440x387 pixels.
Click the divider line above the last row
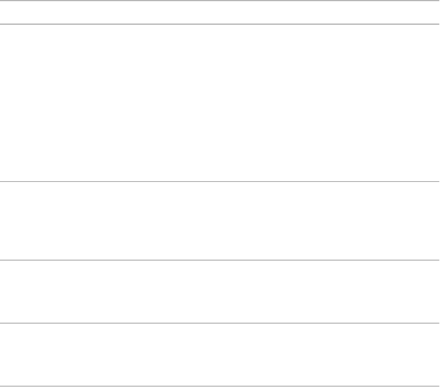point(219,323)
